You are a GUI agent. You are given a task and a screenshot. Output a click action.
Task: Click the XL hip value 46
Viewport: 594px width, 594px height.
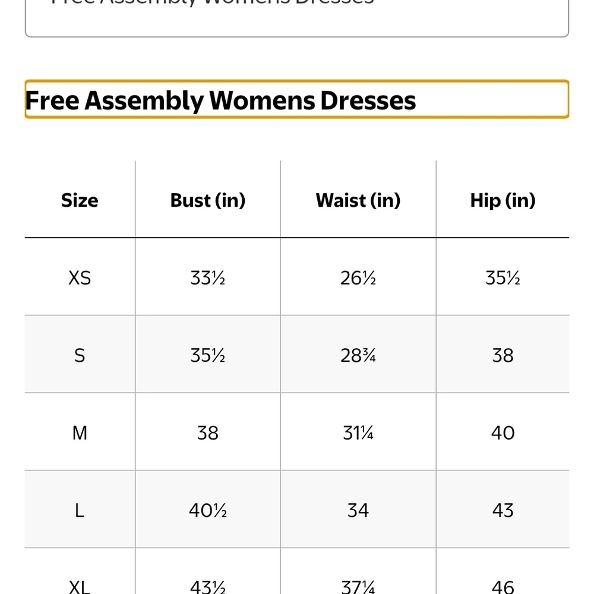503,587
